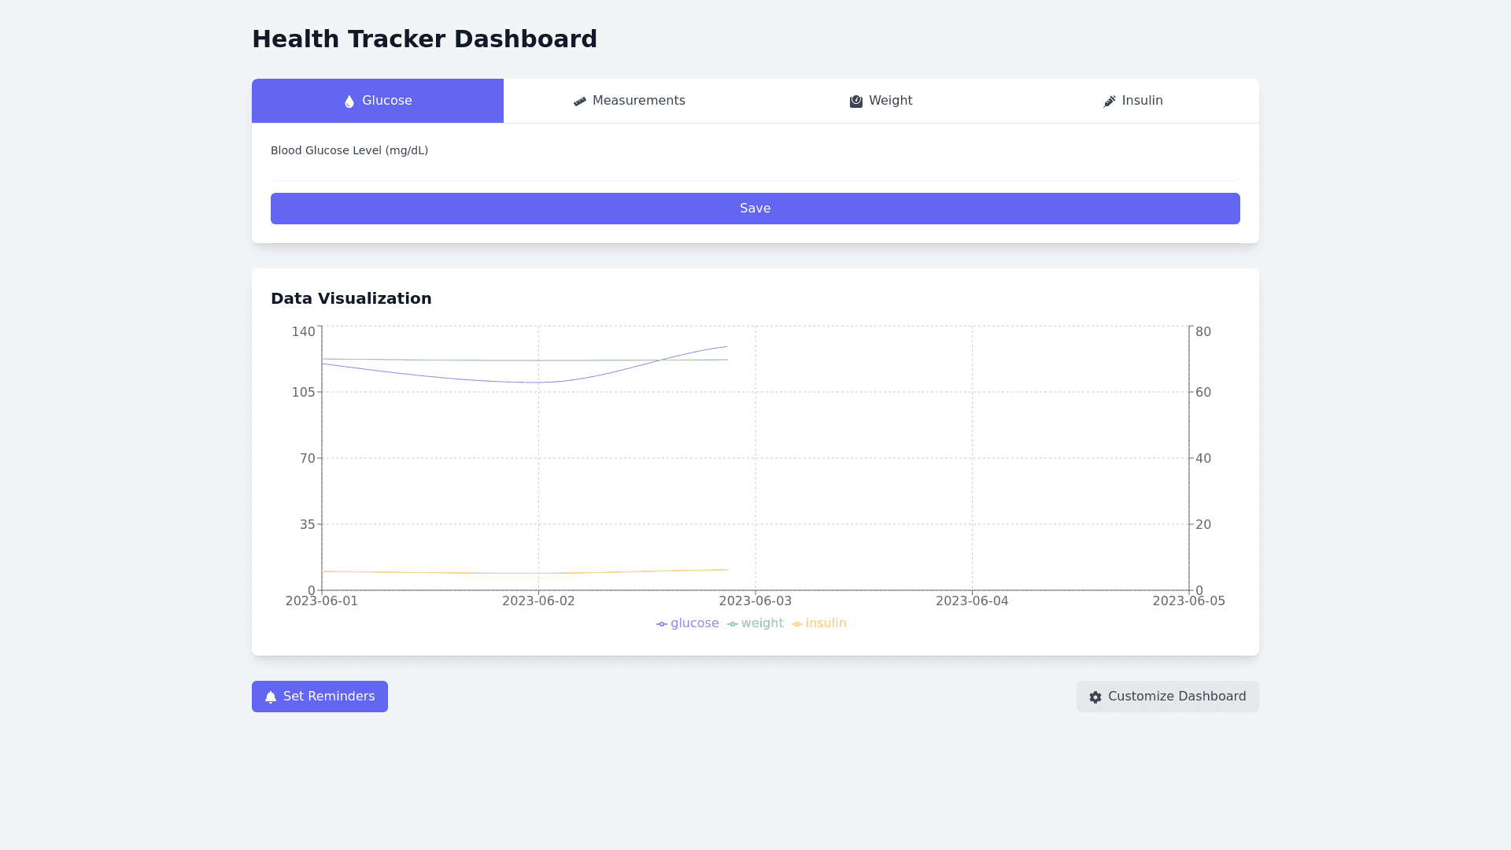Switch to the Measurements tab

click(x=630, y=101)
